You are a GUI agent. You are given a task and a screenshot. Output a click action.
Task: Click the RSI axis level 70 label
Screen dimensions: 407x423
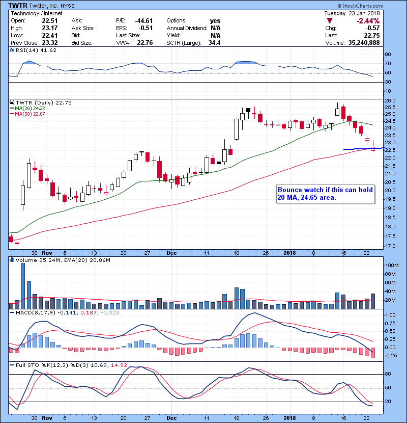point(388,64)
